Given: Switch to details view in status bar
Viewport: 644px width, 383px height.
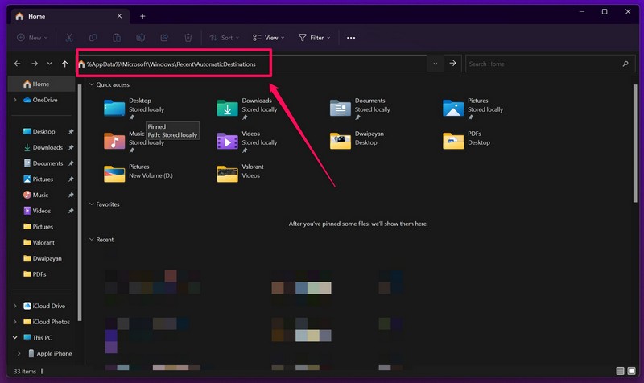Looking at the screenshot, I should click(620, 371).
